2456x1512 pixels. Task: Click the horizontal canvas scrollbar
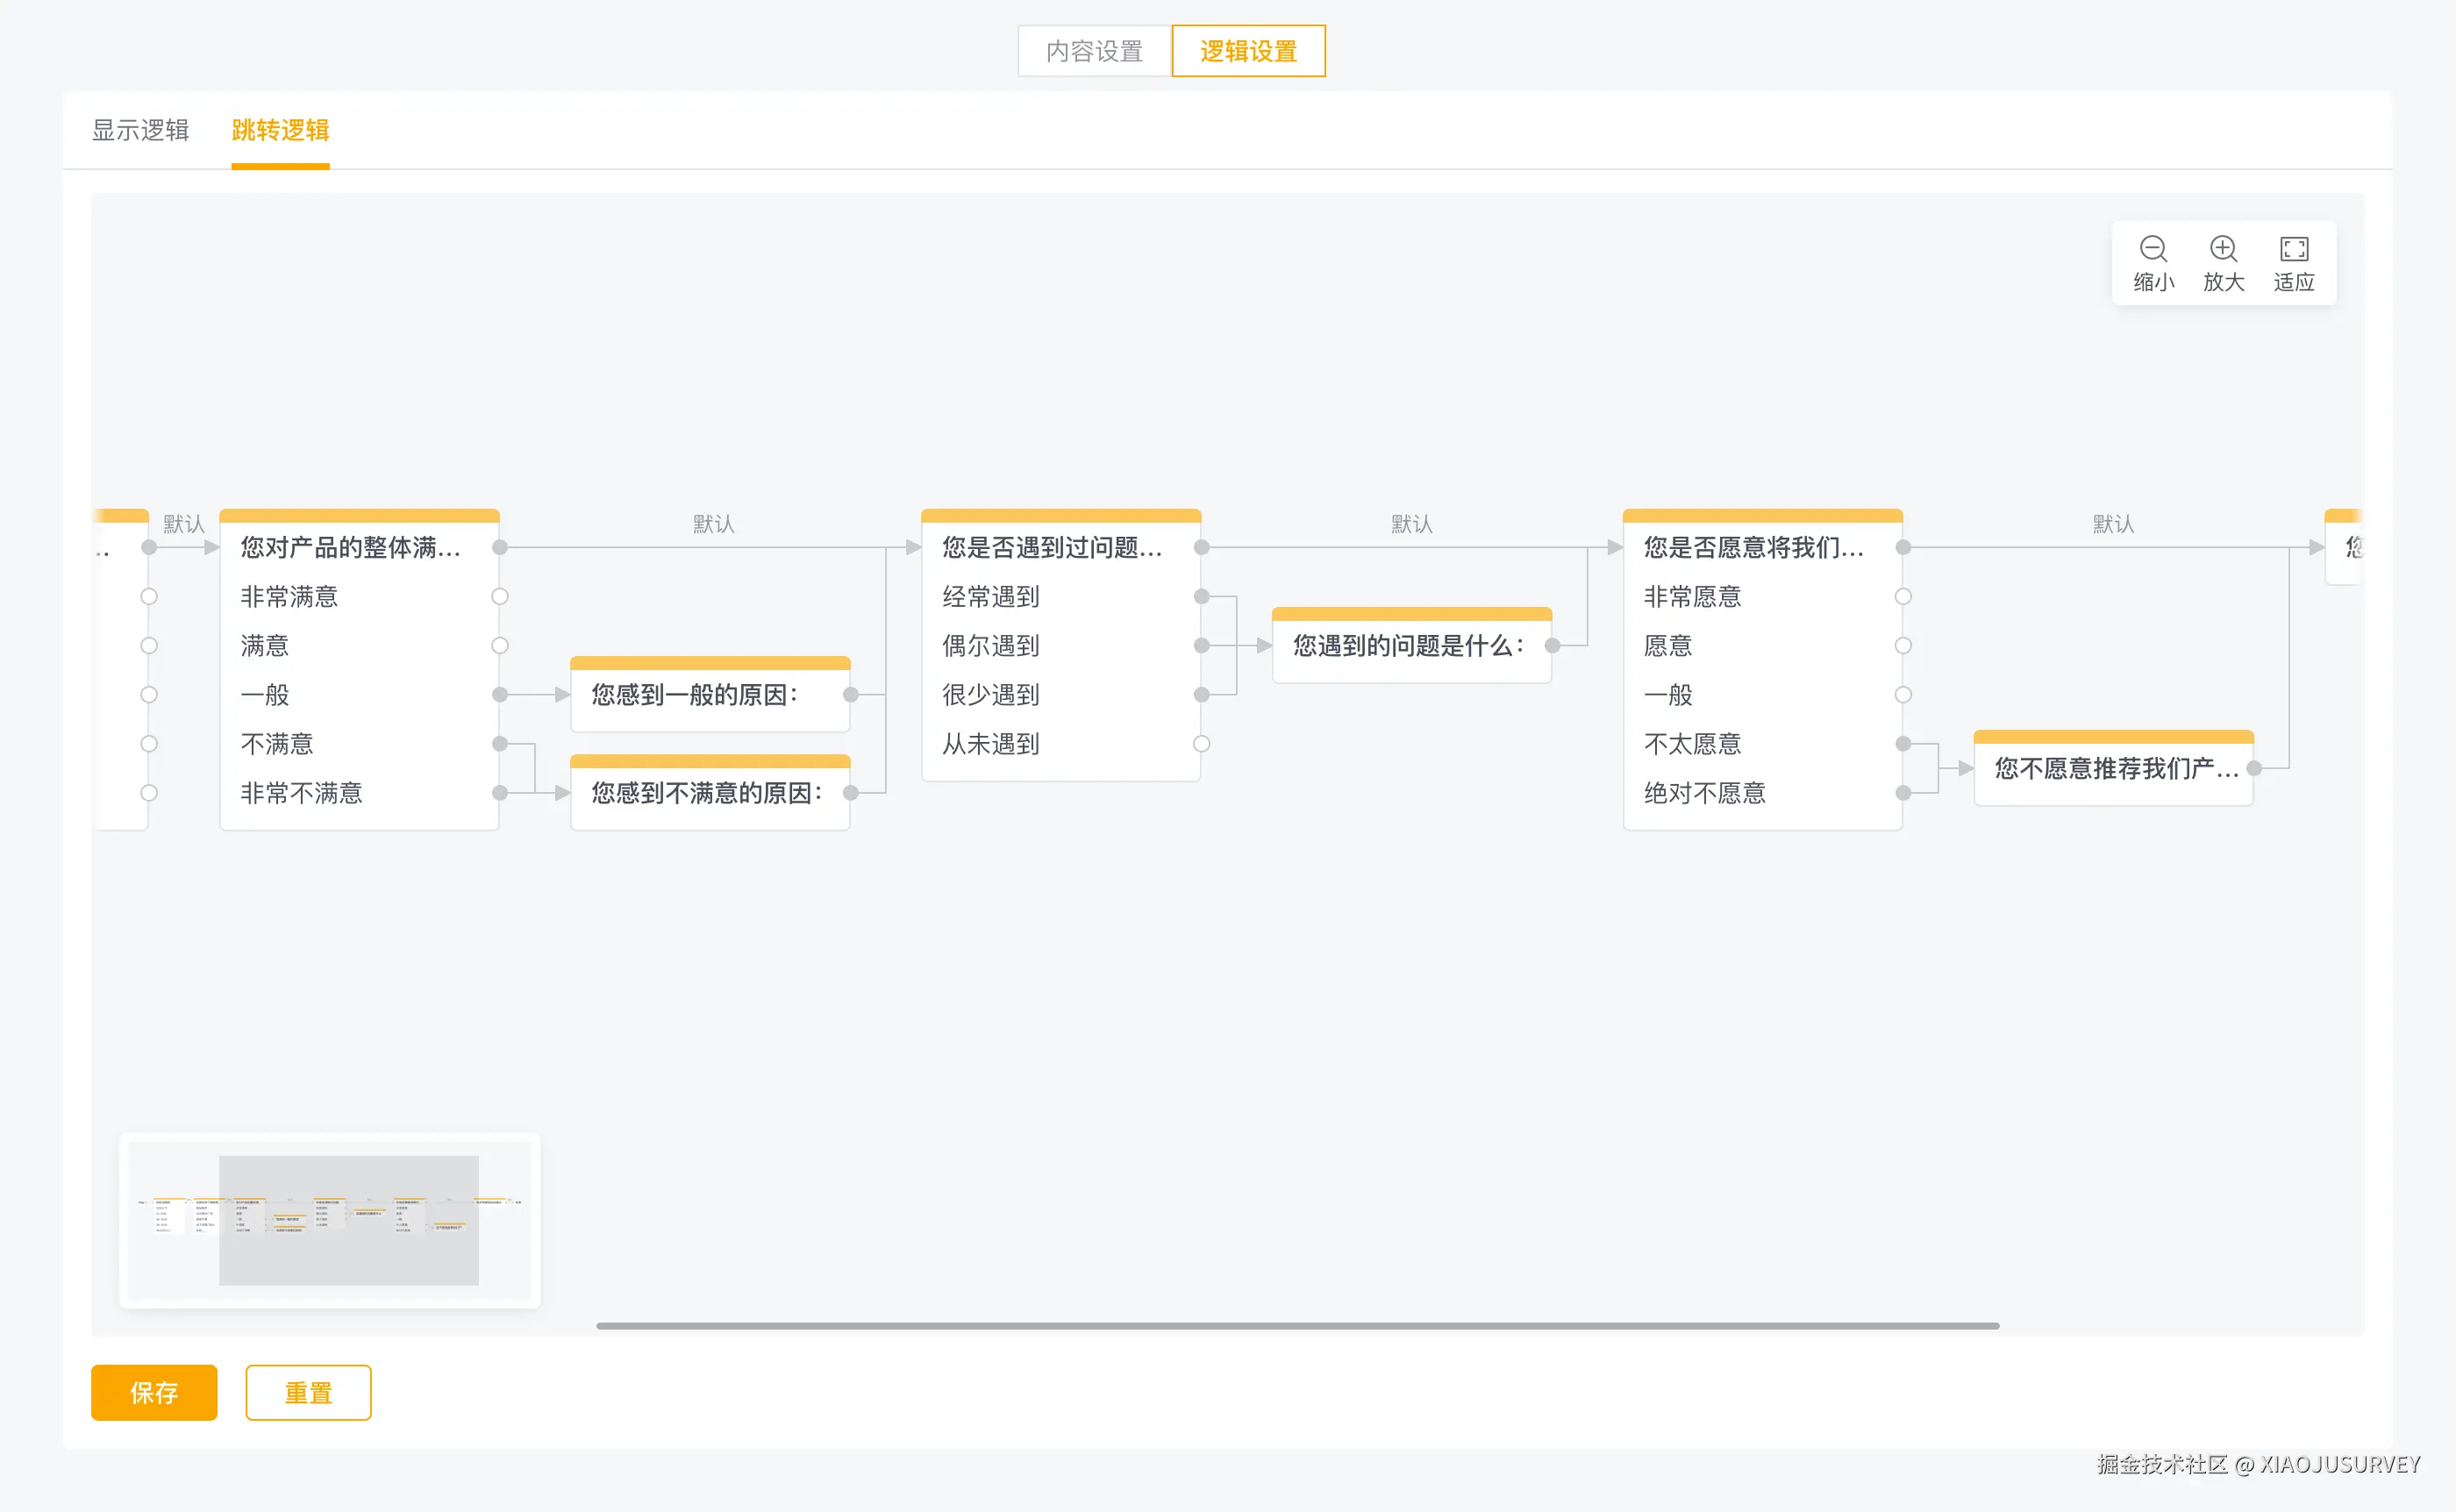point(1297,1326)
